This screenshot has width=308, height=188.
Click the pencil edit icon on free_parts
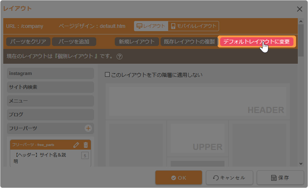tap(76, 145)
